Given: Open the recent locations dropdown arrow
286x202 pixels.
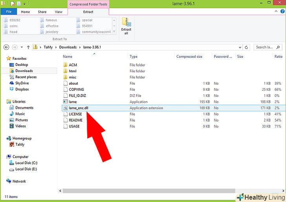Looking at the screenshot, I should click(x=22, y=47).
